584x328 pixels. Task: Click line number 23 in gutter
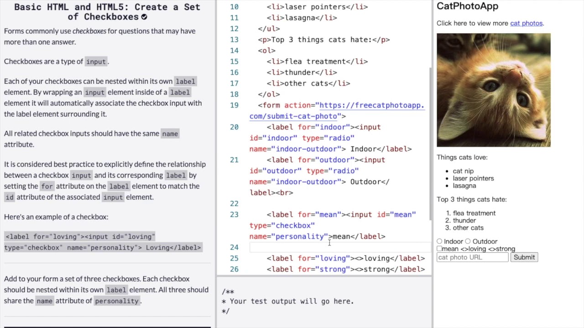234,215
